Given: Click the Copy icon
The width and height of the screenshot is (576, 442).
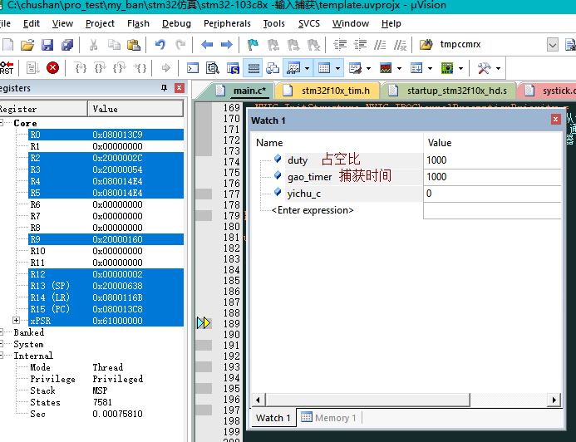Looking at the screenshot, I should pos(114,45).
